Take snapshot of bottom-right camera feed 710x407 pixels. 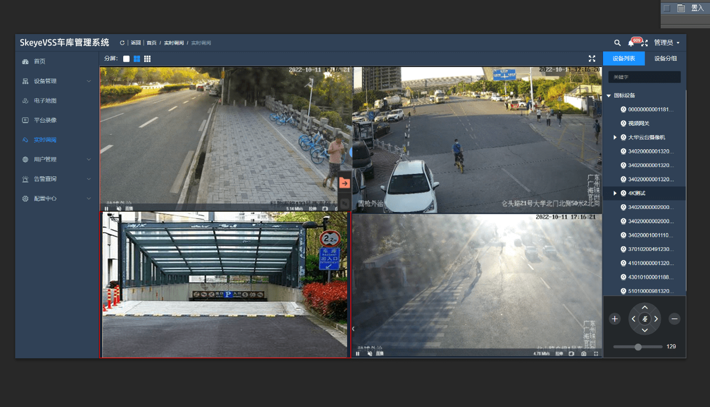click(x=584, y=354)
